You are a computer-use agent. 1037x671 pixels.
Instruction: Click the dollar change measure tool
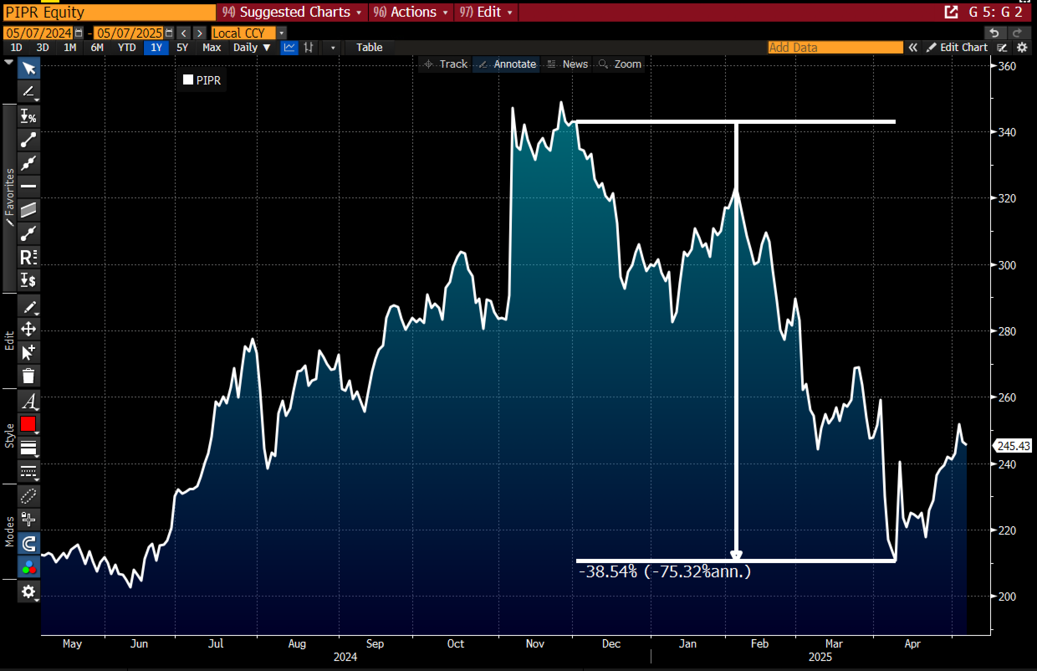29,281
